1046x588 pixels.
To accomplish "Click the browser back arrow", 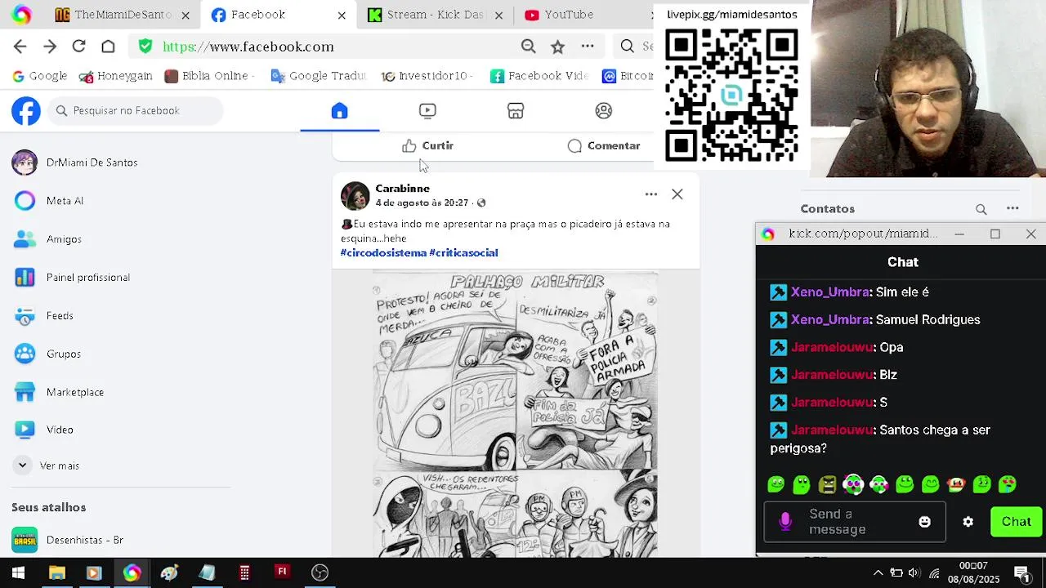I will (x=20, y=47).
